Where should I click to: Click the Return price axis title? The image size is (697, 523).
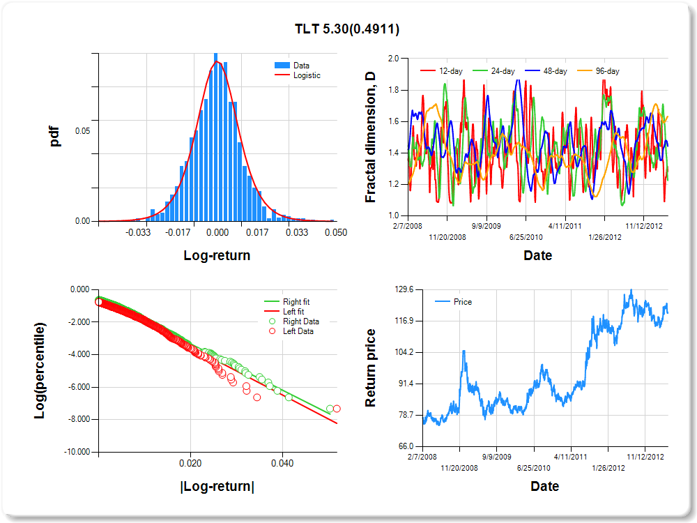point(370,367)
